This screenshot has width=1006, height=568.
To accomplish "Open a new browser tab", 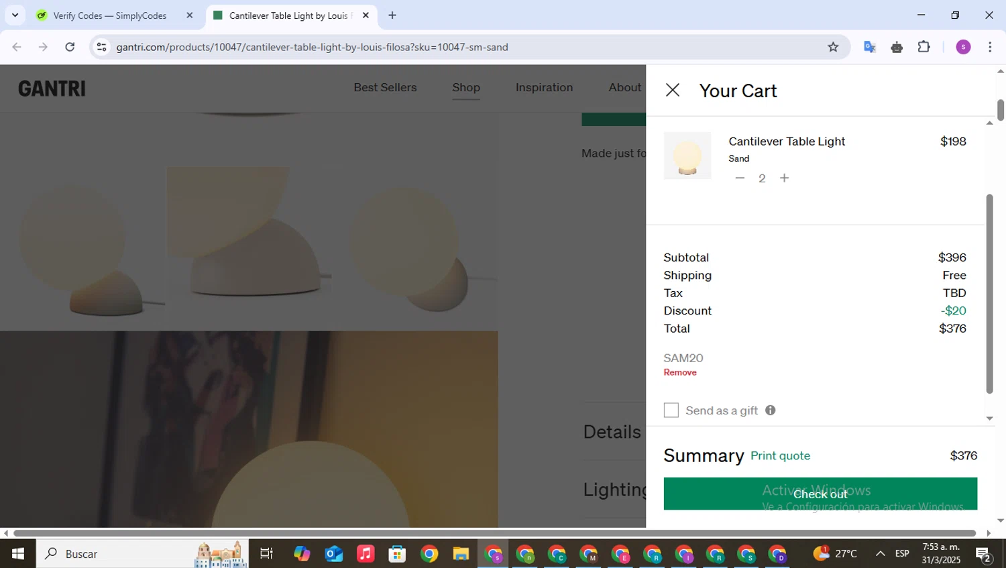I will coord(392,15).
